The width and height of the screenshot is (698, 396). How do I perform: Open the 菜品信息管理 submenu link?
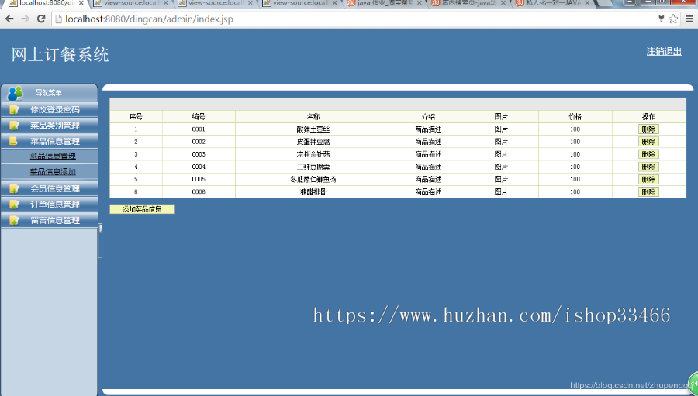53,156
